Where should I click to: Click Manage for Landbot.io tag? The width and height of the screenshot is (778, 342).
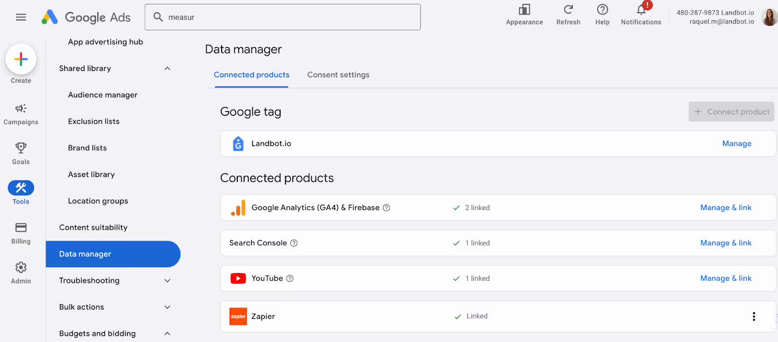[x=737, y=144]
